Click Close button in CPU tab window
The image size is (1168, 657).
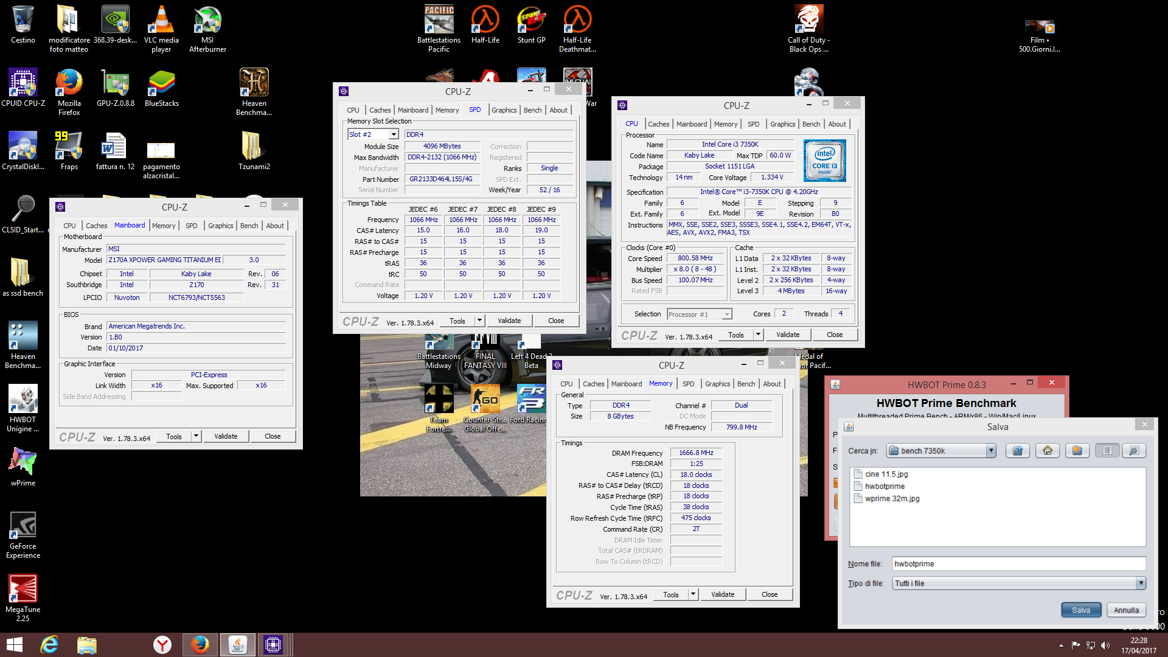[835, 335]
